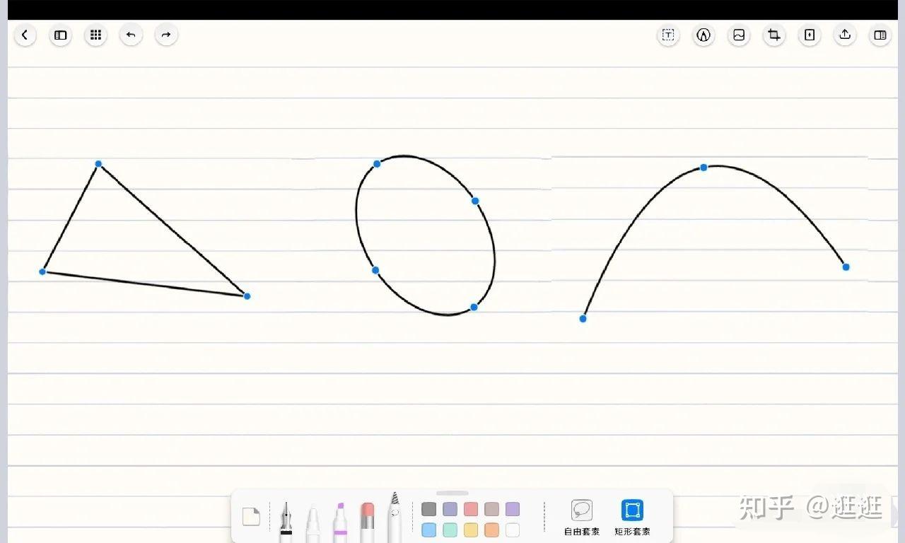Open the page grid overview
905x543 pixels.
pyautogui.click(x=95, y=35)
